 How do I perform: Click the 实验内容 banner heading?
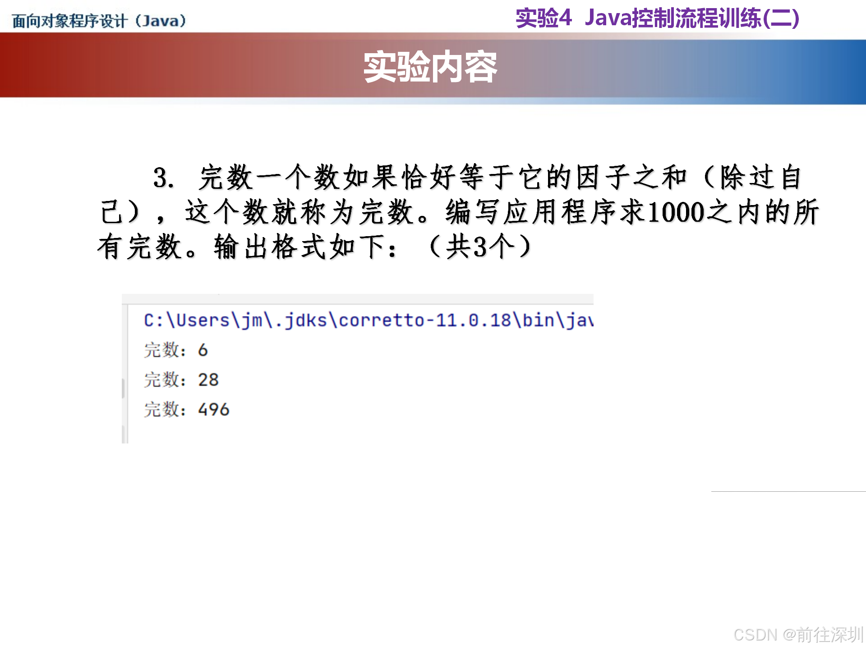430,67
